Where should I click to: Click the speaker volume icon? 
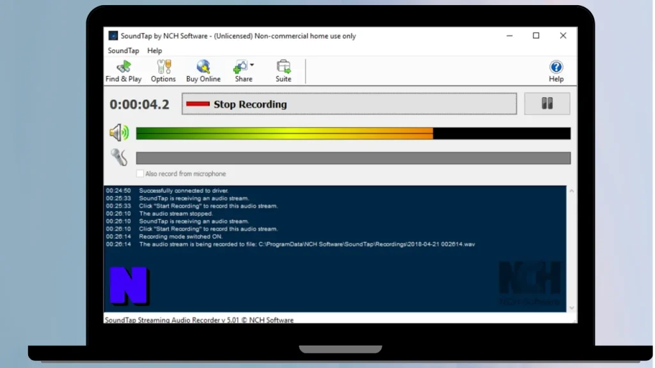119,133
